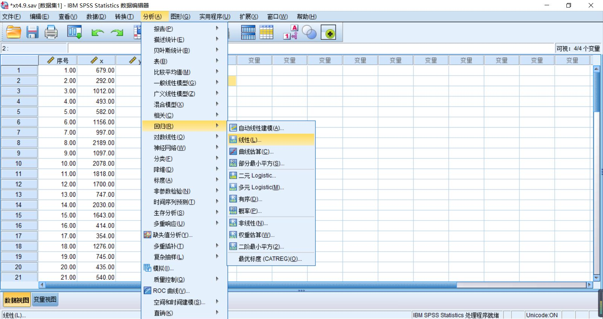Expand the 相关(C) submenu
The height and width of the screenshot is (319, 603).
pyautogui.click(x=184, y=115)
